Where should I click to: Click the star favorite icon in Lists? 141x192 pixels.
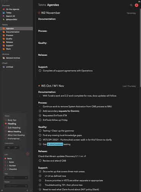click(28, 154)
